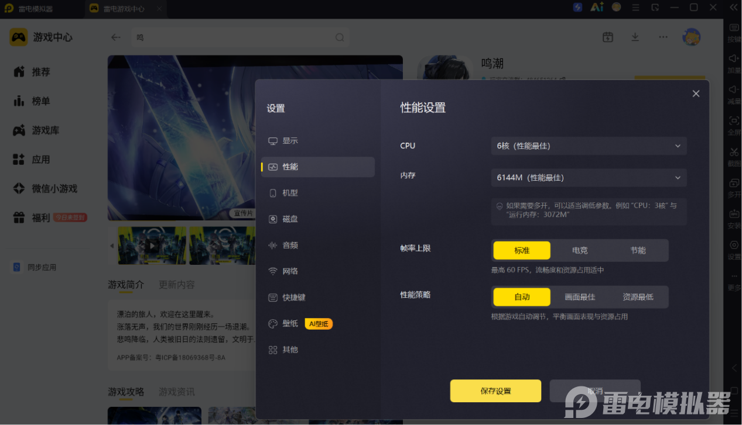Click the keyboard icon beside 快捷键
Viewport: 742px width, 425px height.
(x=272, y=297)
